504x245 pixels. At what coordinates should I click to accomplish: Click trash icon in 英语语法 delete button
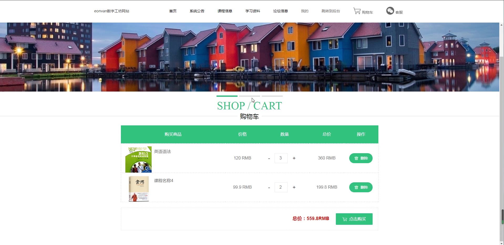[356, 158]
